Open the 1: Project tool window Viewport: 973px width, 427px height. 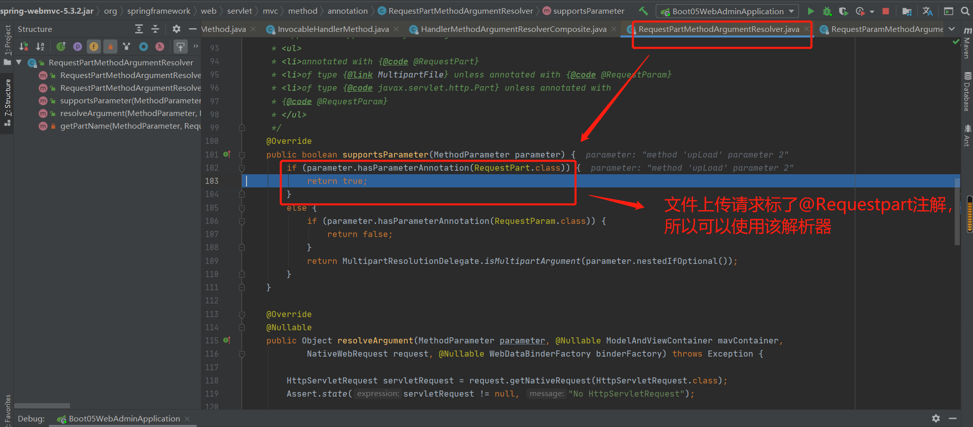coord(7,45)
